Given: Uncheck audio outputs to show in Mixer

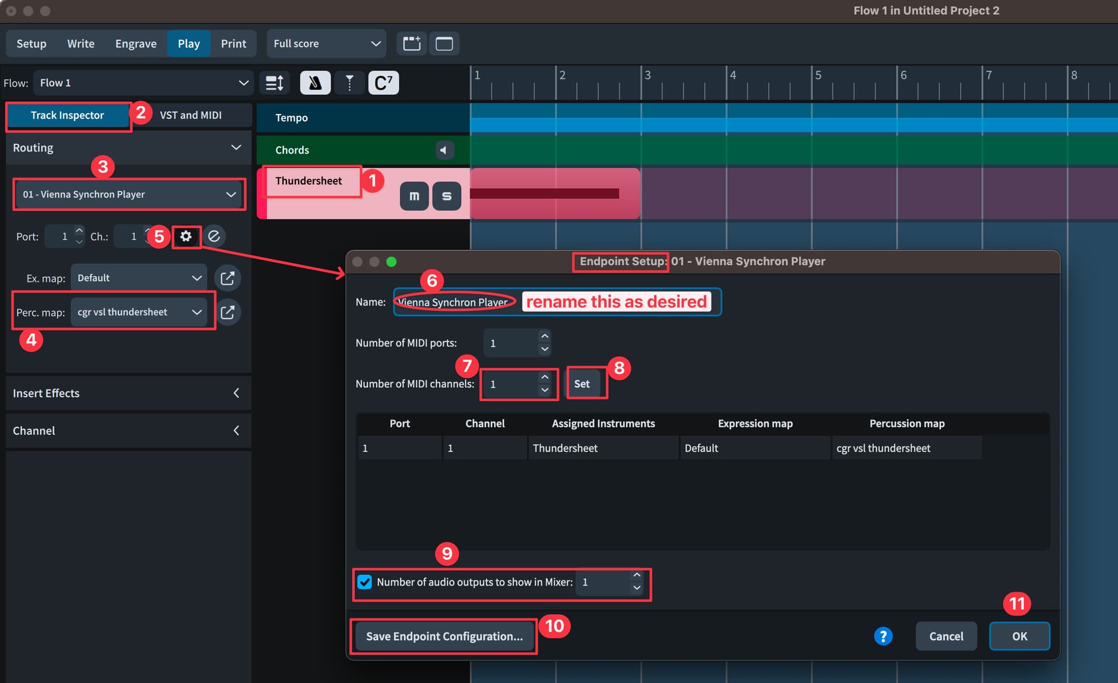Looking at the screenshot, I should (x=365, y=582).
